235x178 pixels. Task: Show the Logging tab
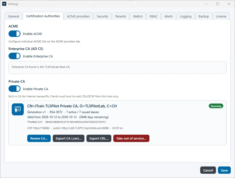[185, 16]
